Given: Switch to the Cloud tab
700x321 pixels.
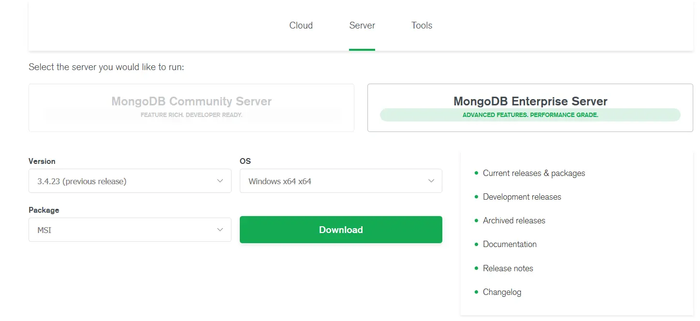Looking at the screenshot, I should tap(301, 25).
